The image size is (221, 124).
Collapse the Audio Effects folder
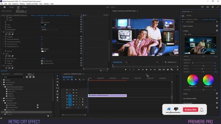2,85
